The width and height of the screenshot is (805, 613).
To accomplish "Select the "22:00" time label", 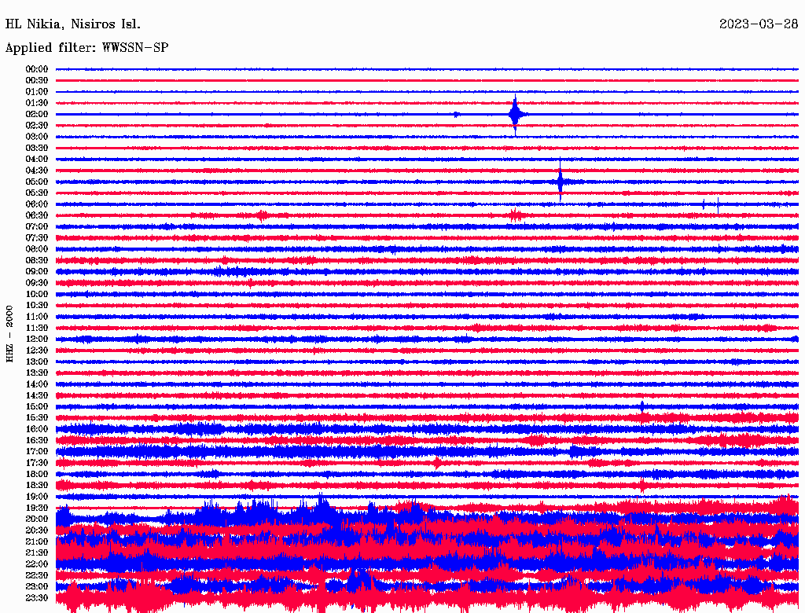I will point(36,564).
